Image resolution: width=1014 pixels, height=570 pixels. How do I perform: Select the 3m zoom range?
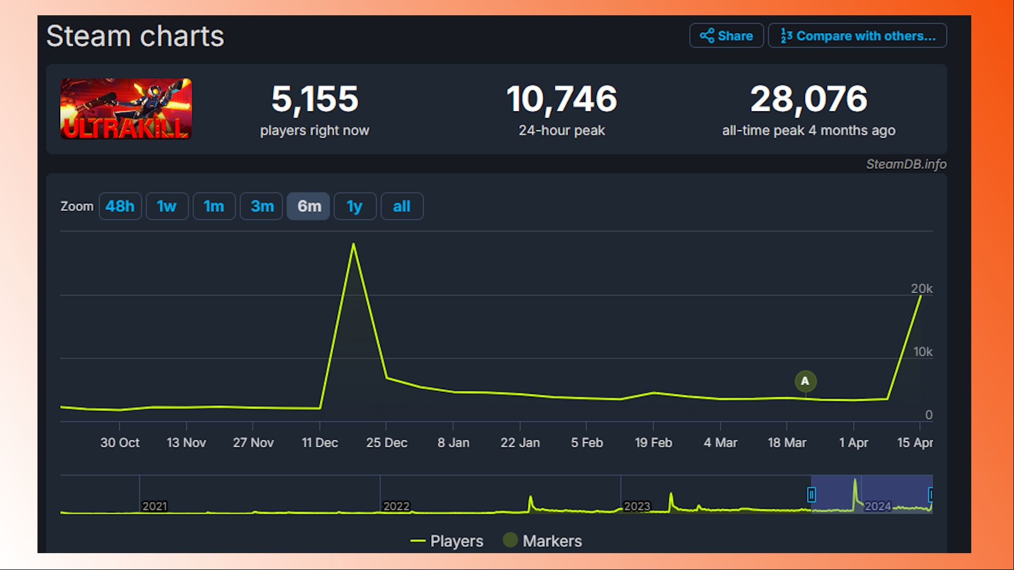click(262, 206)
